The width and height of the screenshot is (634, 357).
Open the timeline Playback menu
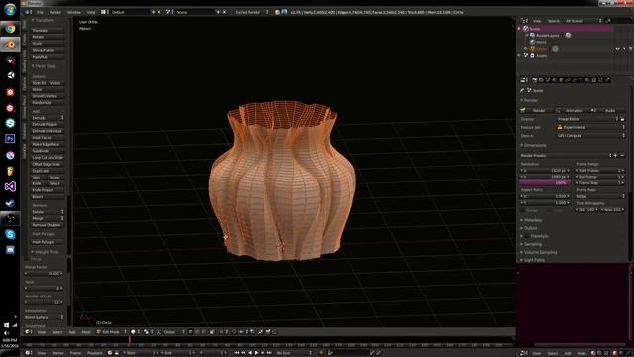click(x=95, y=353)
